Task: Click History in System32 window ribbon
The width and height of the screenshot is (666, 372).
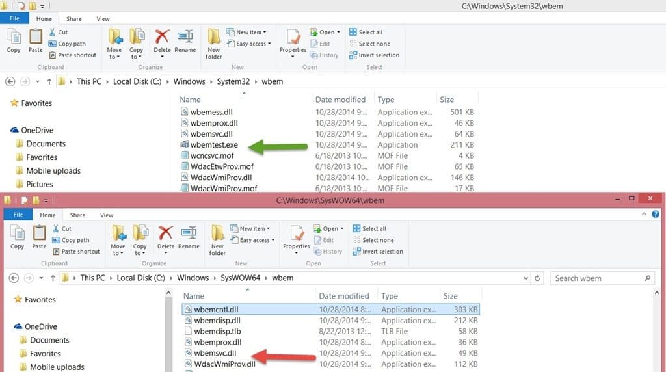Action: tap(324, 55)
